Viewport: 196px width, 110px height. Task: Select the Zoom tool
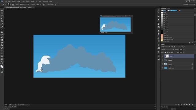coord(2,62)
